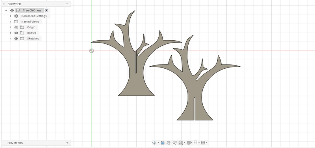Click the Viewports layout icon
The image size is (315, 148).
(203, 142)
